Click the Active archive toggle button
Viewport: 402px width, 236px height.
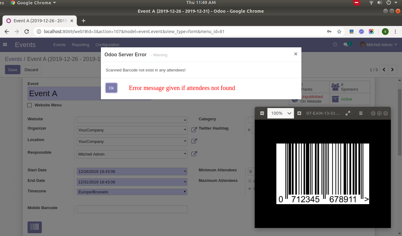(350, 99)
